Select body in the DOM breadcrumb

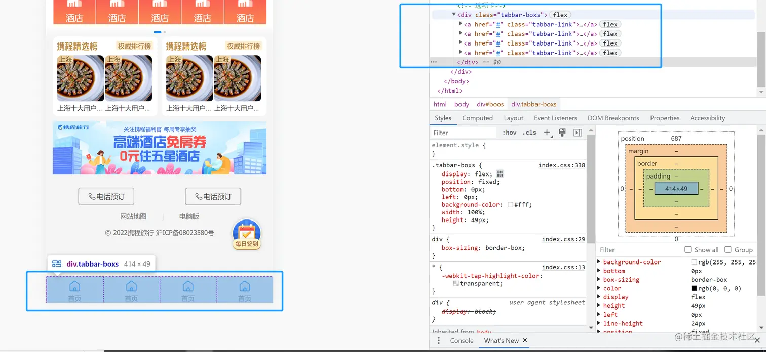point(462,104)
